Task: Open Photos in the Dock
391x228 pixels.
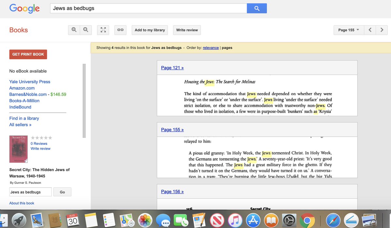Action: tap(145, 221)
